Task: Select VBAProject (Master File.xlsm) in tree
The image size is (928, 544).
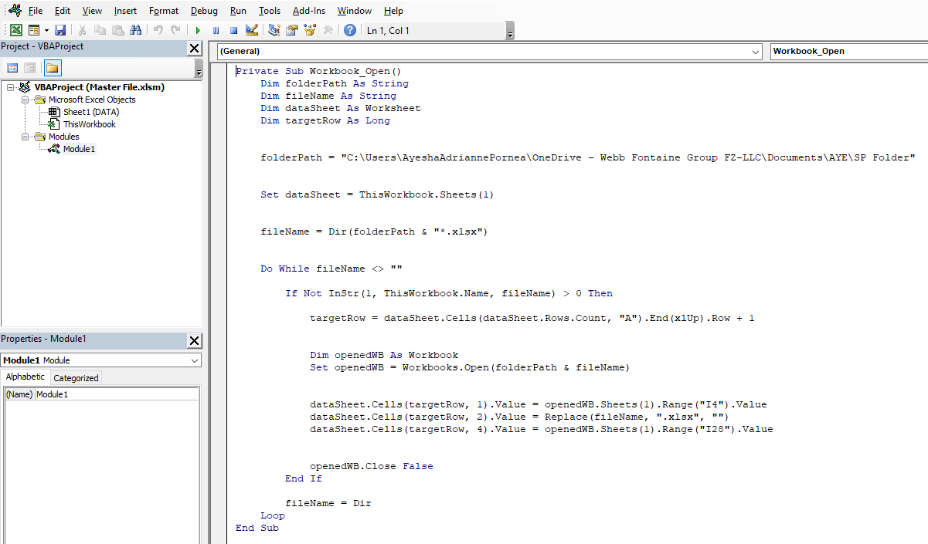Action: tap(100, 87)
